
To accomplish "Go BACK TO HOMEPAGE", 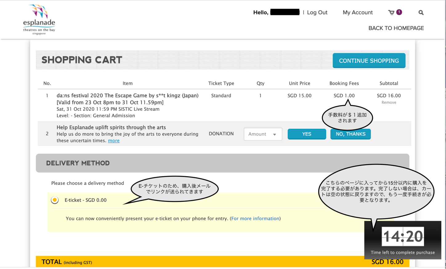I will (396, 28).
